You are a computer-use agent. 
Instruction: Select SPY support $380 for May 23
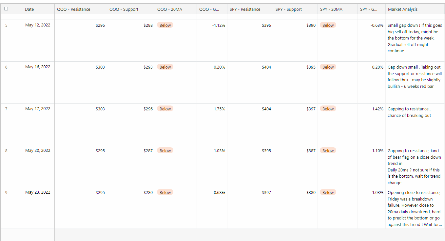point(311,192)
